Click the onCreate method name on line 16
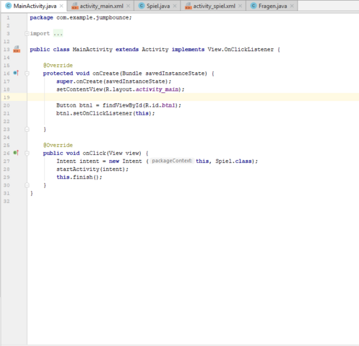The width and height of the screenshot is (359, 346). pyautogui.click(x=105, y=74)
